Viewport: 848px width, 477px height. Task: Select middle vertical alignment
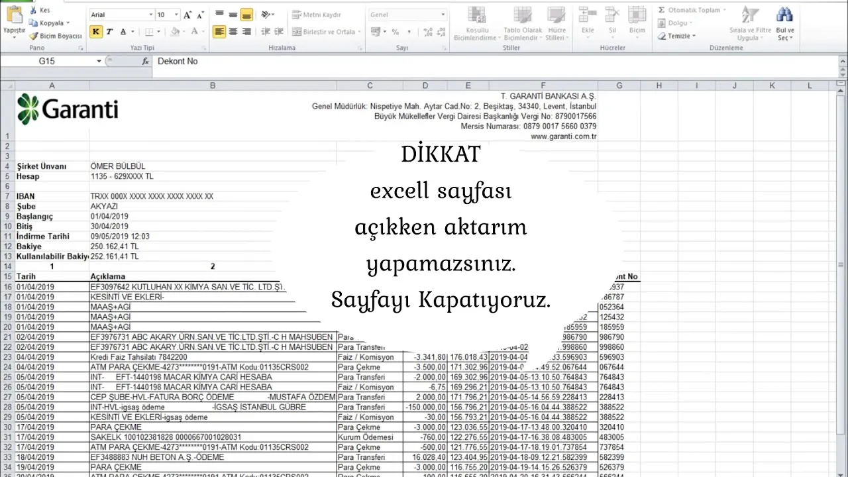tap(233, 15)
